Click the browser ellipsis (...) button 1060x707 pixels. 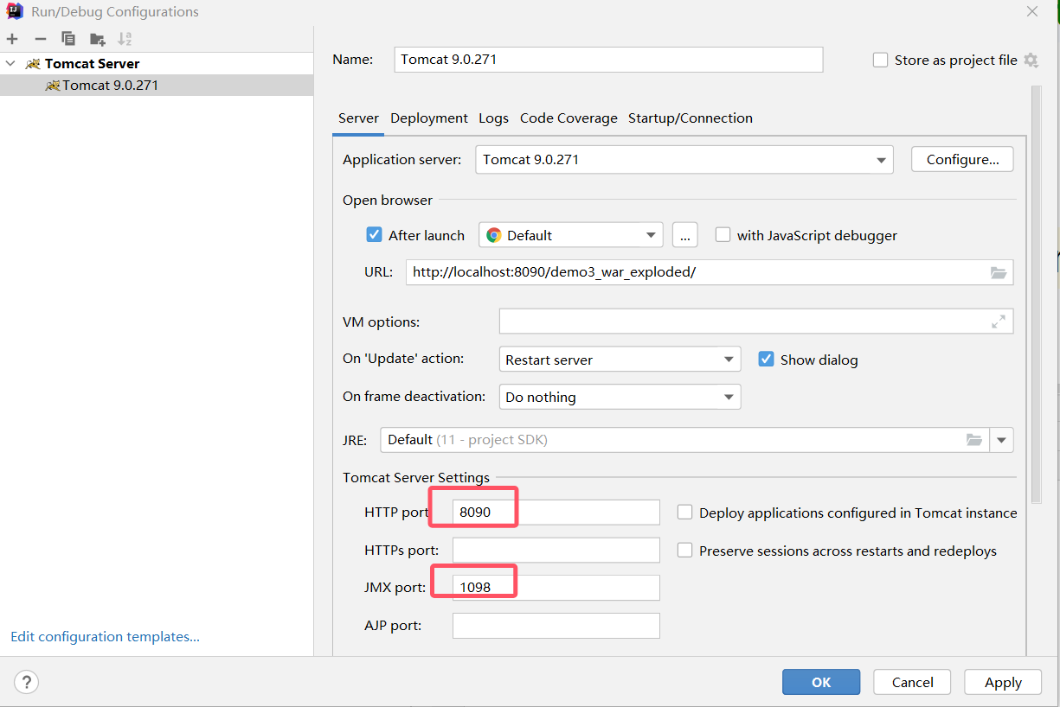684,235
